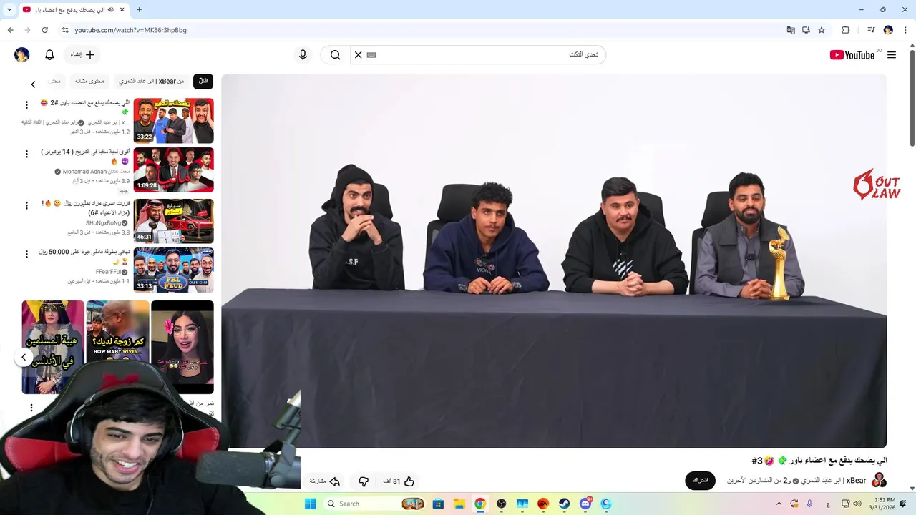Go back in the browser
This screenshot has height=515, width=916.
click(x=11, y=30)
